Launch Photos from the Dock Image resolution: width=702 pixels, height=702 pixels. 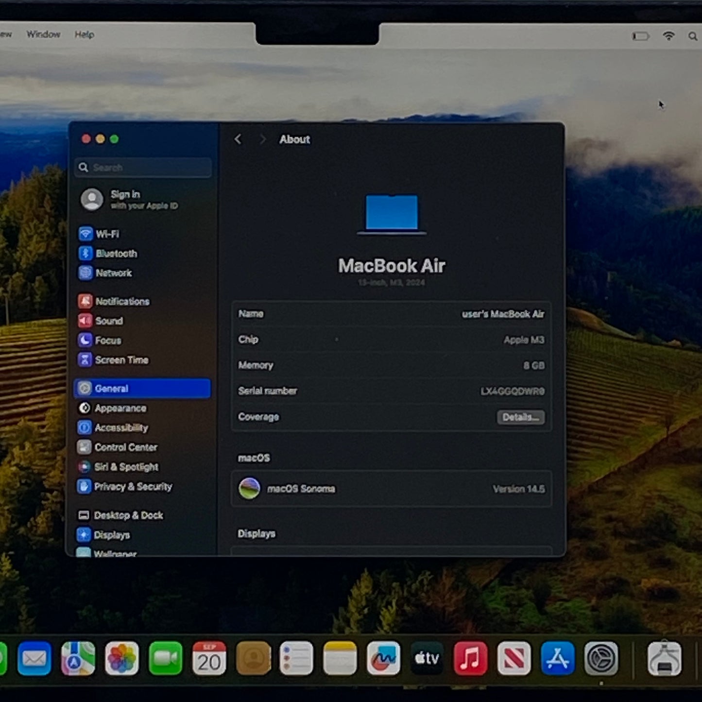[122, 658]
